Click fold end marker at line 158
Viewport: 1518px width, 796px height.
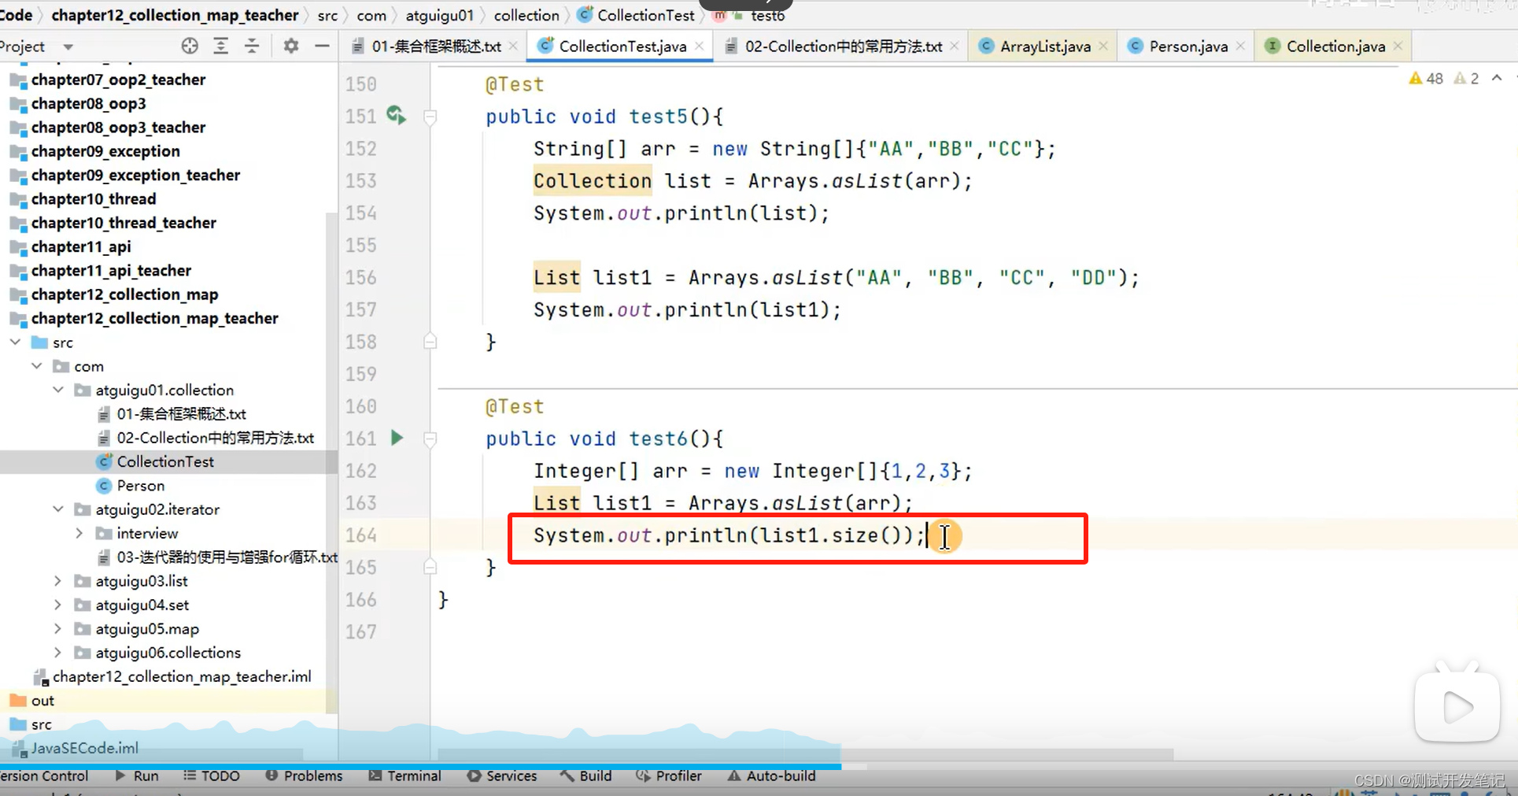pos(430,342)
